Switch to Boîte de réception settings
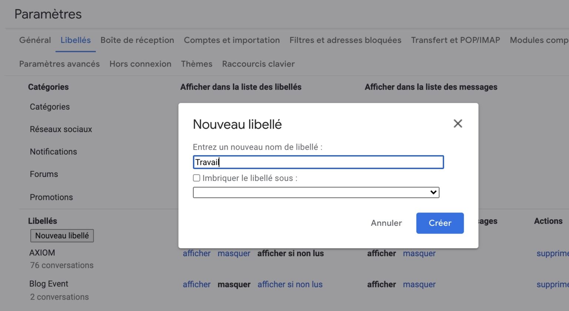The image size is (569, 311). 137,40
